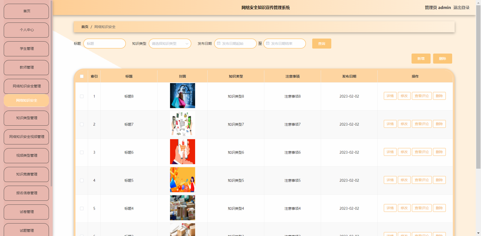Screen dimensions: 481x236
Task: Click the red cover image of 标题6
Action: coord(182,152)
